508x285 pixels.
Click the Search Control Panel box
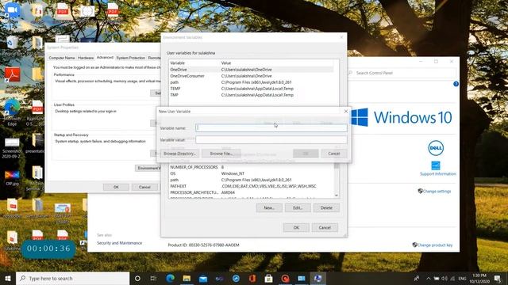coord(402,73)
